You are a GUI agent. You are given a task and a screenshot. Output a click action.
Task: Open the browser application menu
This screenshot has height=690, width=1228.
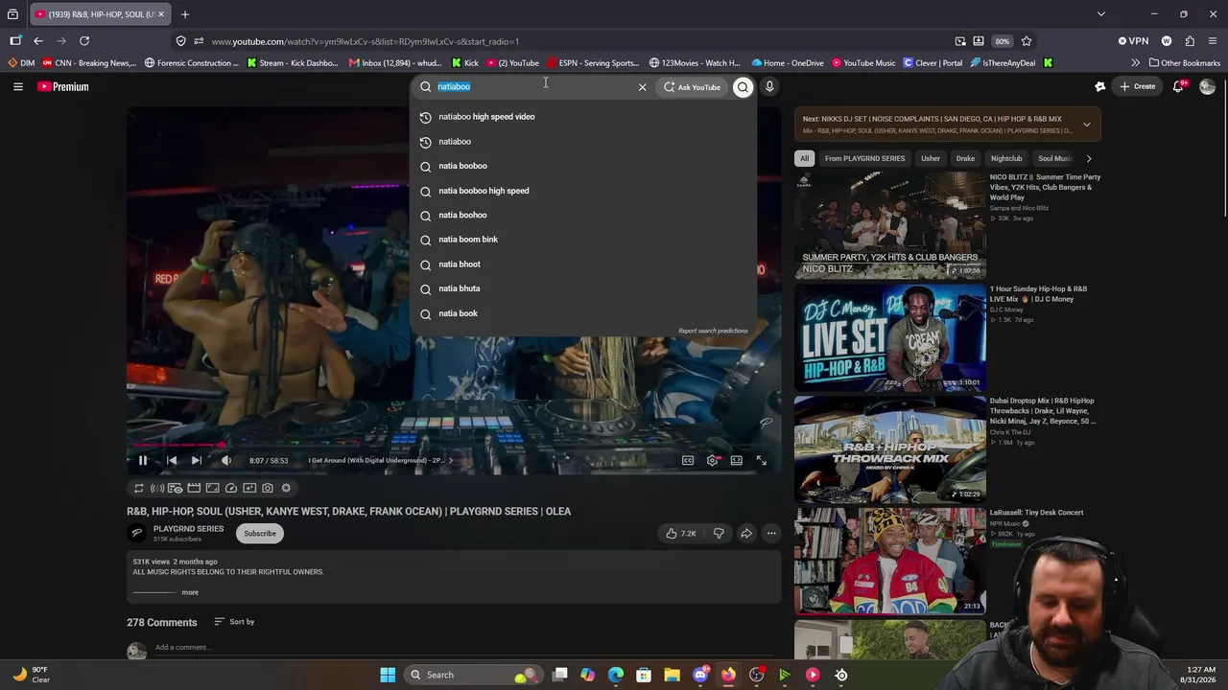tap(1213, 41)
